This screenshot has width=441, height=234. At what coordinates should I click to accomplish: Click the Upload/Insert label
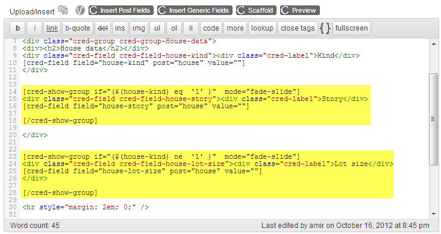pyautogui.click(x=32, y=12)
